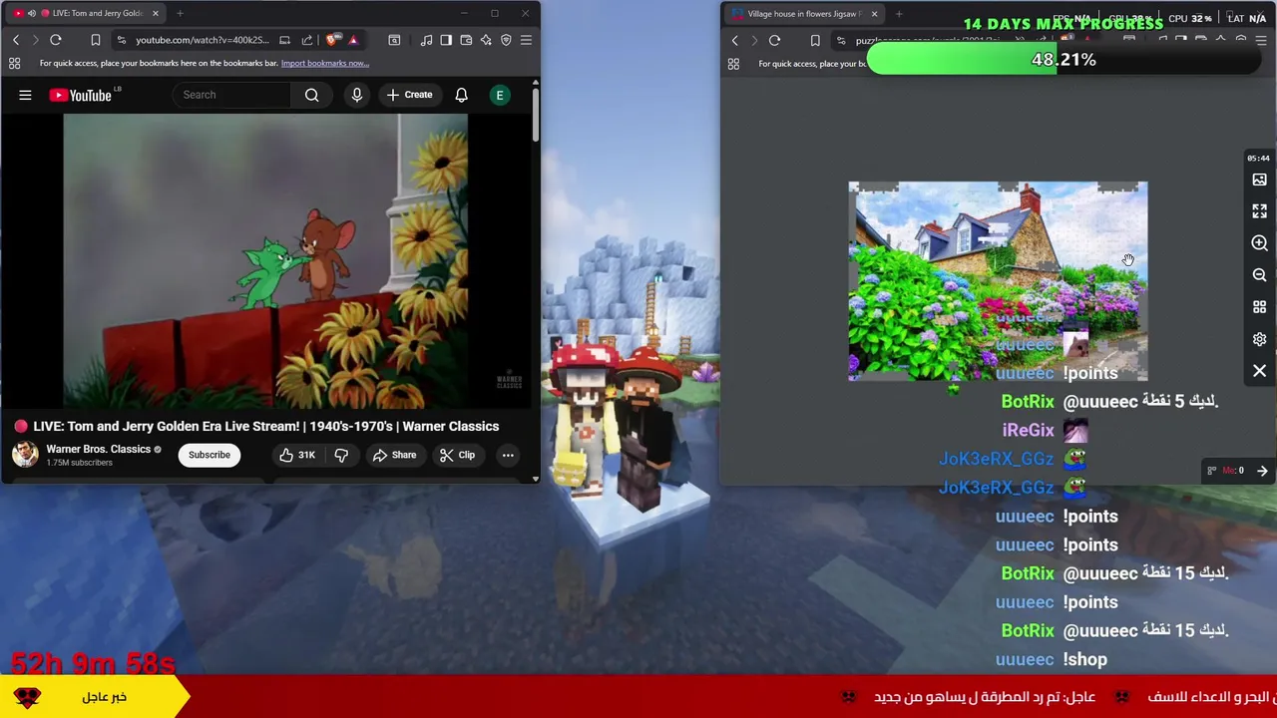
Task: Show the puzzle preview image icon
Action: 1259,179
